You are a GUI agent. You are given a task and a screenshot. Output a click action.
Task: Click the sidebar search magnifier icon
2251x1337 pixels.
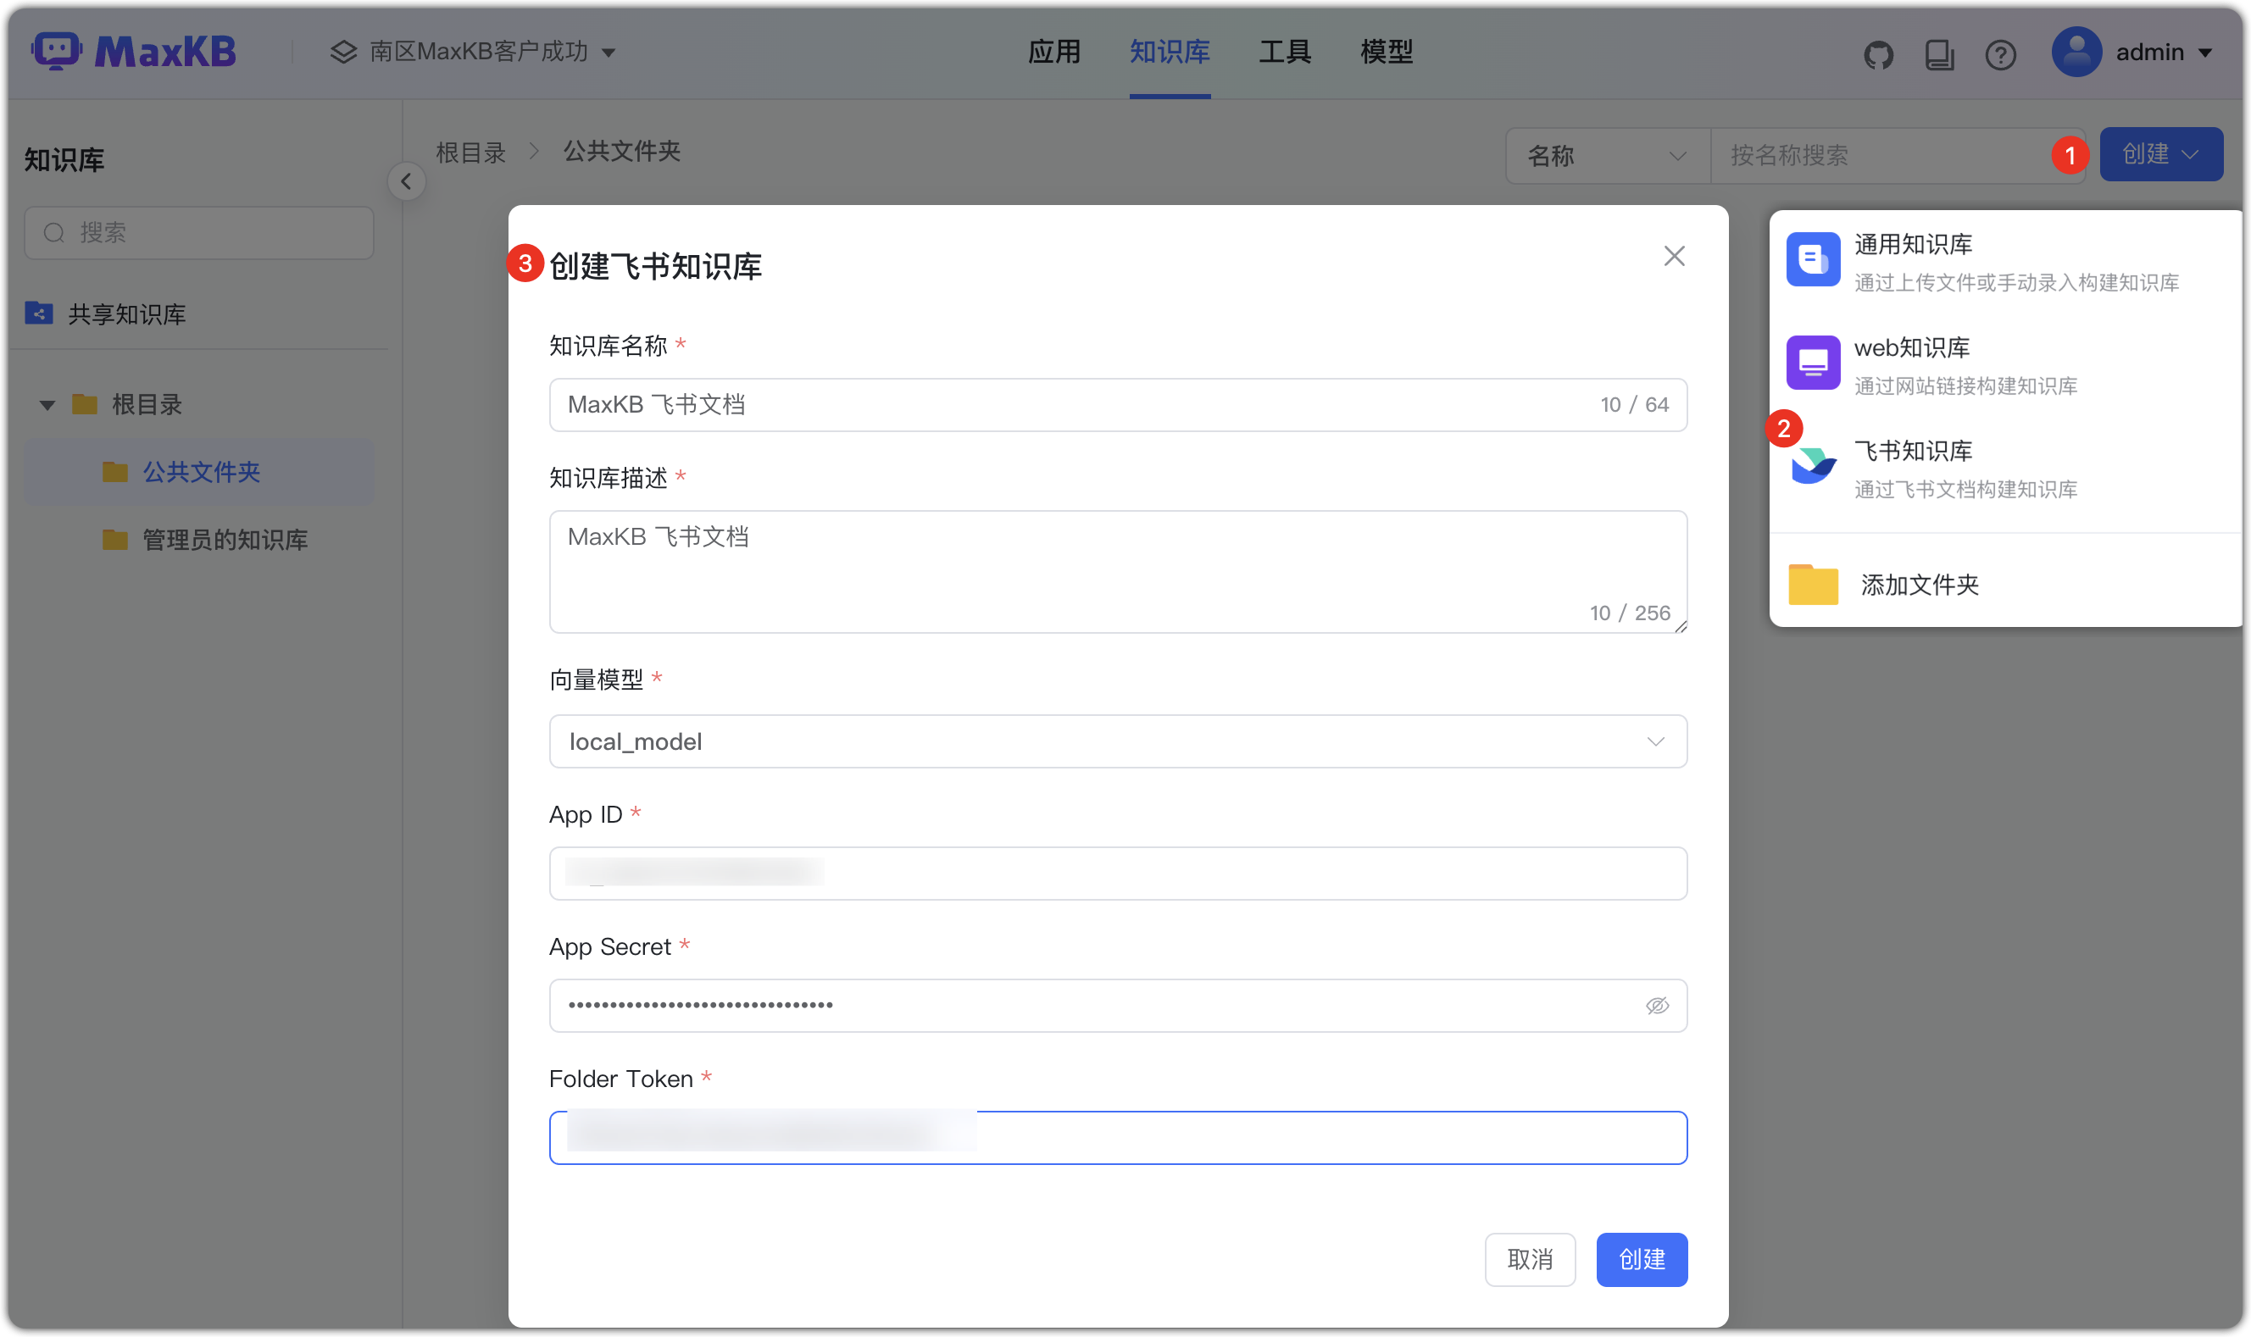pos(54,232)
